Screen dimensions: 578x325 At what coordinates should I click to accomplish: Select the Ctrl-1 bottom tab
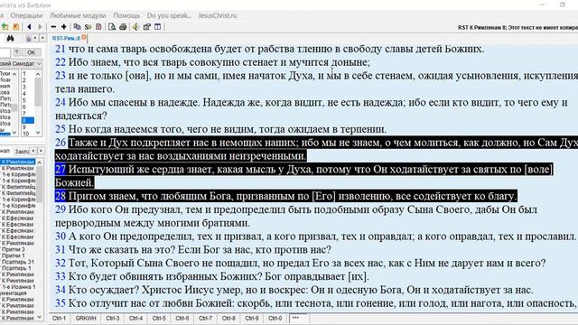coord(59,318)
